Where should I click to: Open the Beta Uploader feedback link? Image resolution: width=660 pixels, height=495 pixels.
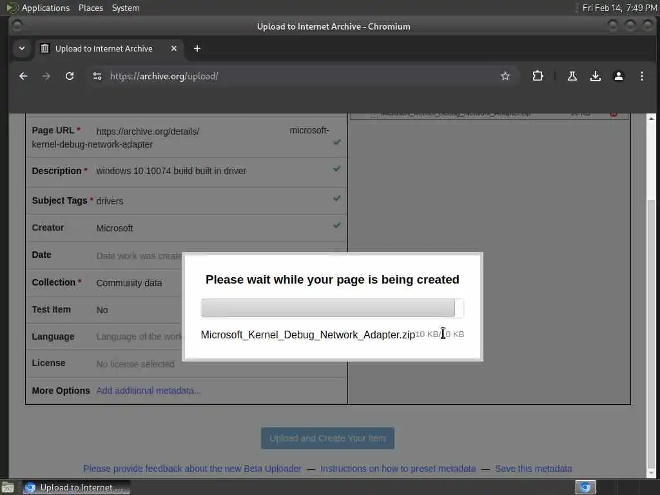coord(192,469)
